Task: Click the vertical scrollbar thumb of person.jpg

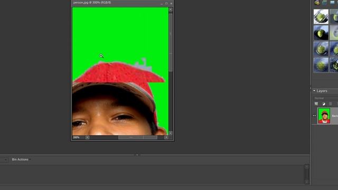Action: 171,42
